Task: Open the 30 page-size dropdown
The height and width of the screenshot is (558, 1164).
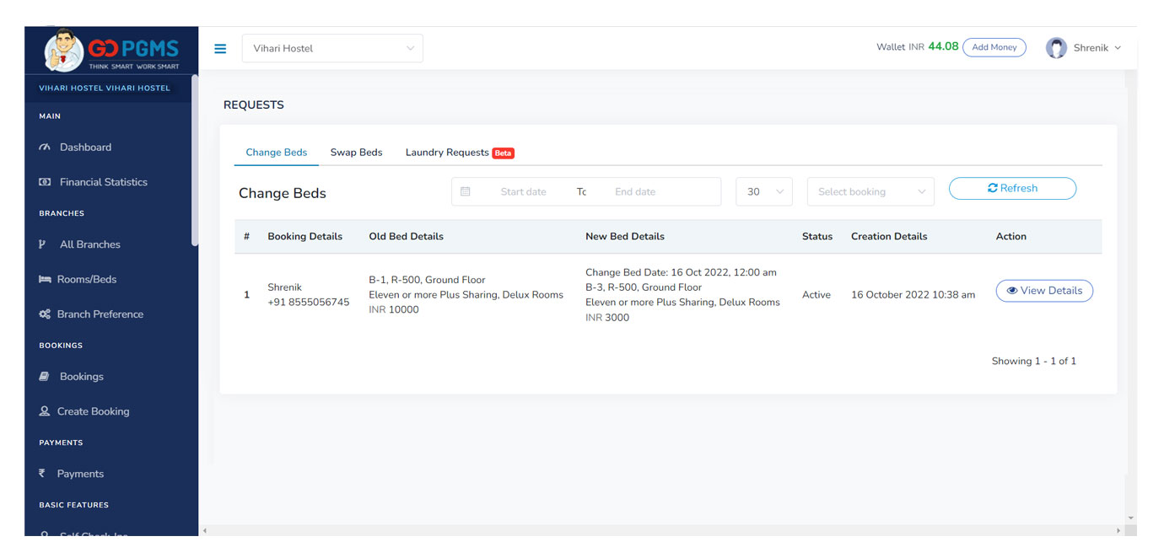Action: (763, 192)
